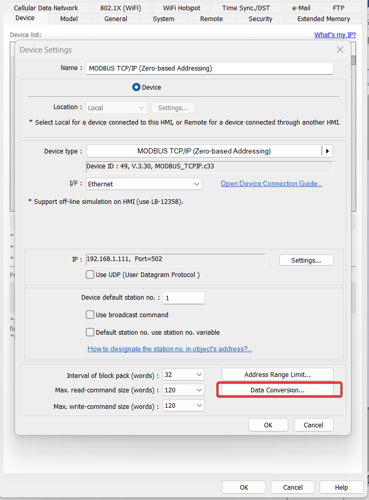Screen dimensions: 369x500
Task: Click the Device type arrow button
Action: [327, 151]
